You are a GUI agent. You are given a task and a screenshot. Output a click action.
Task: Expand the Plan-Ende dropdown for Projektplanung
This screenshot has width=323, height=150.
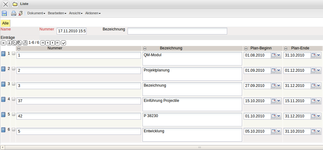coord(319,70)
